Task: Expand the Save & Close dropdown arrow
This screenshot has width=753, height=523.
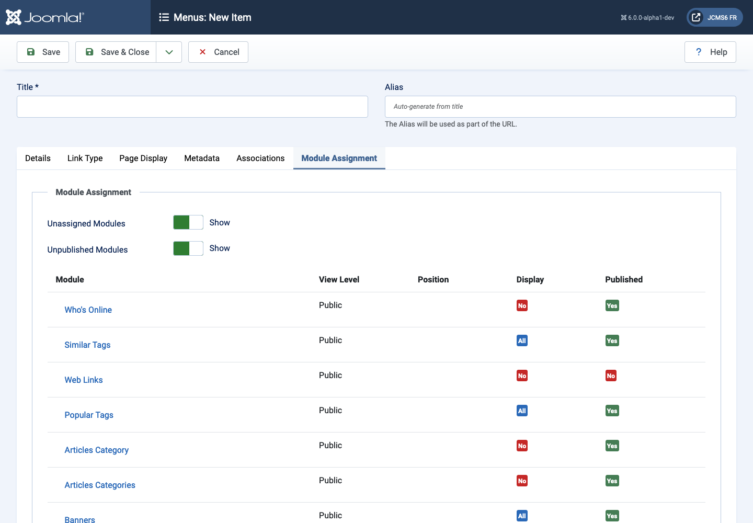Action: pos(169,52)
